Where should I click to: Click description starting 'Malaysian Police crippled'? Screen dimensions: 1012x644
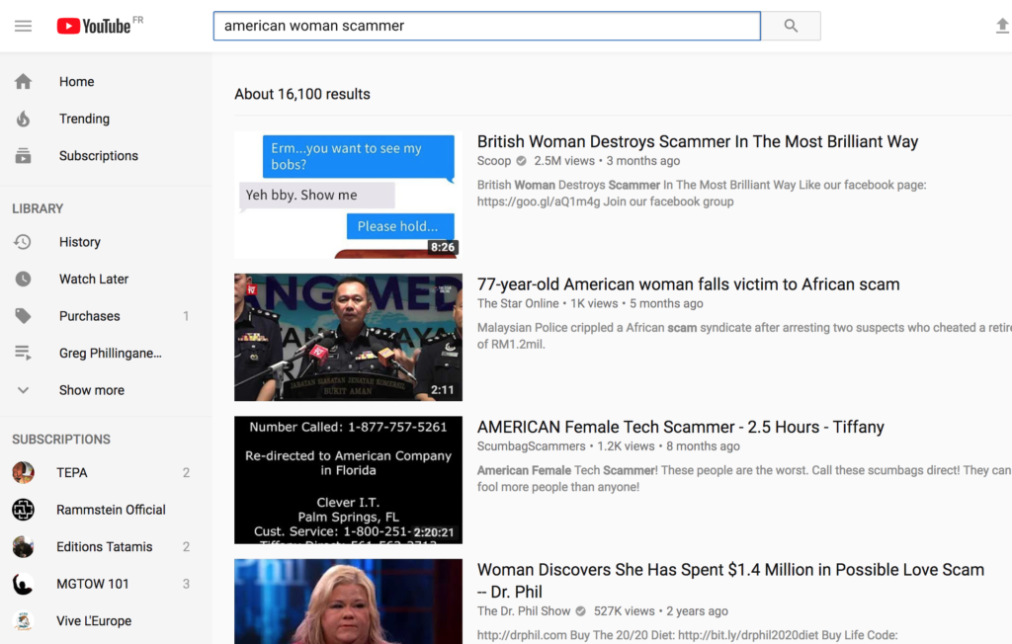point(744,336)
